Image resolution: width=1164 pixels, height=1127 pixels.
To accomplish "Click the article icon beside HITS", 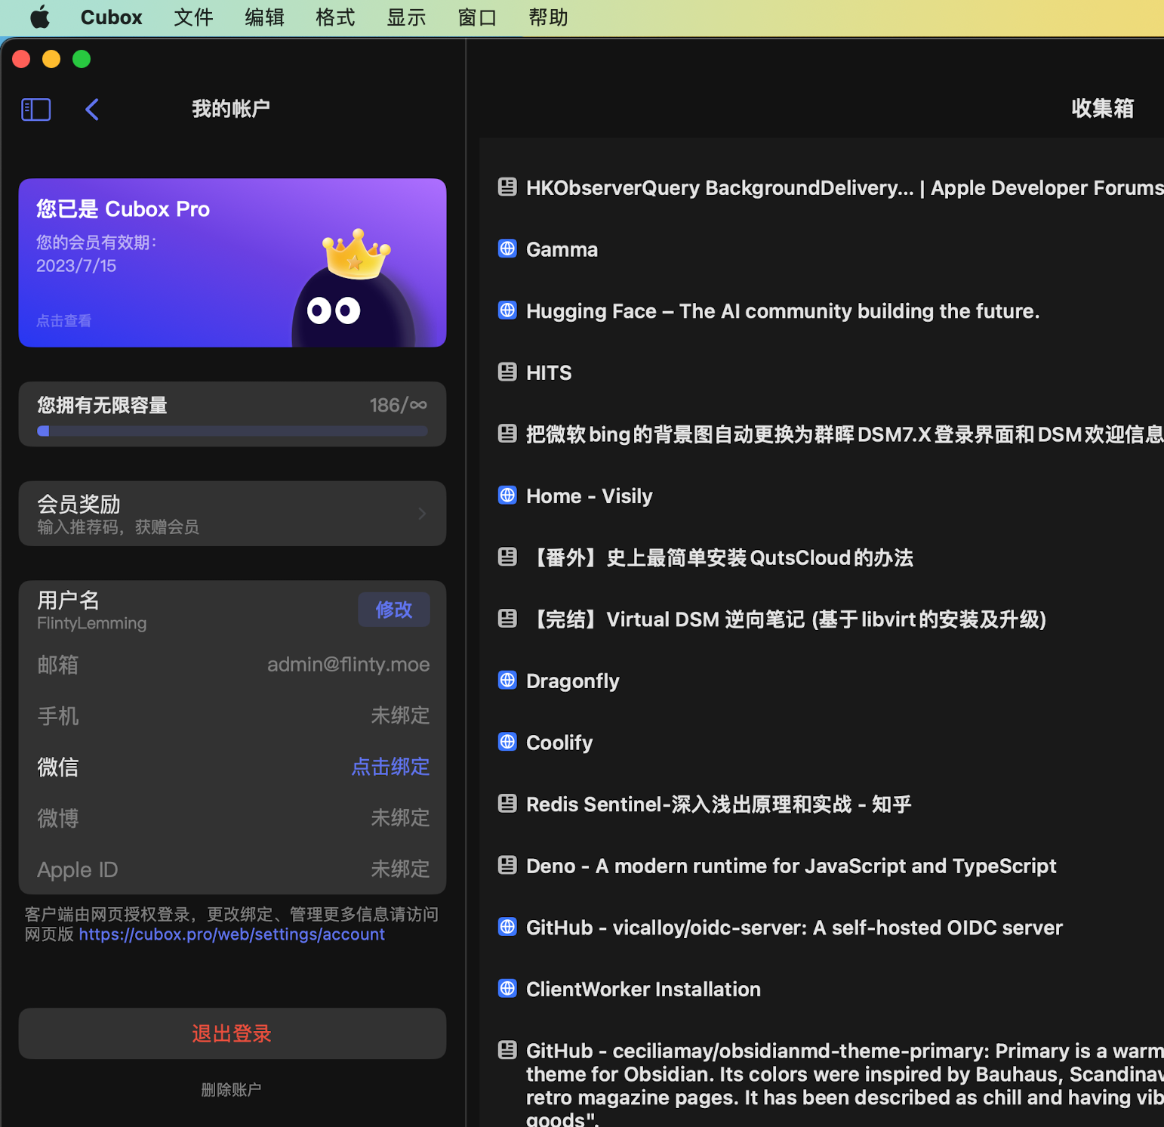I will pyautogui.click(x=507, y=372).
